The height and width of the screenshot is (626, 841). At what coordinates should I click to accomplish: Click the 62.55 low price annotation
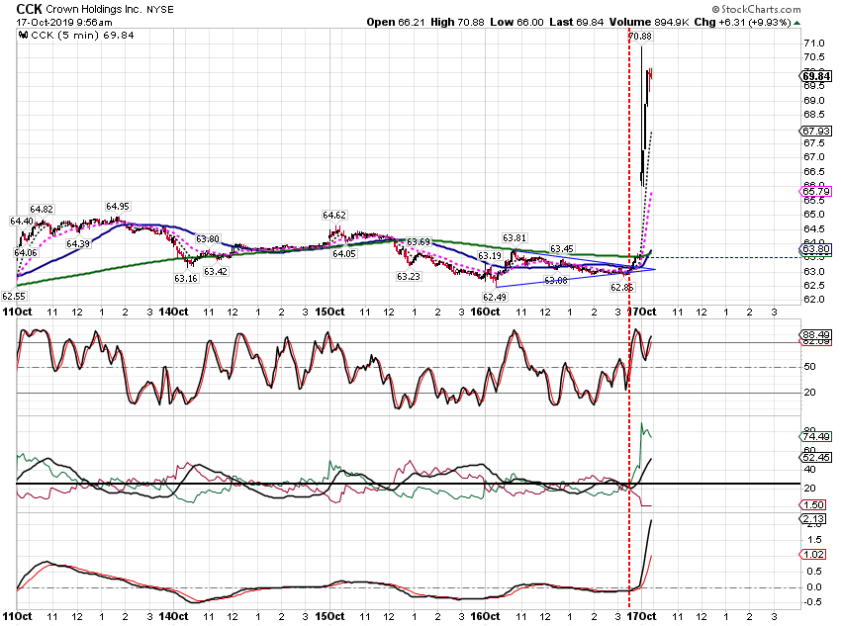(14, 296)
